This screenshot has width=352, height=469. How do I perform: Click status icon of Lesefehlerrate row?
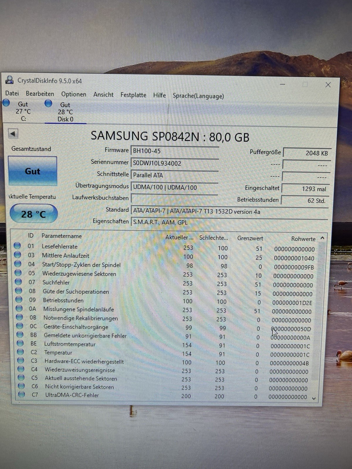tap(17, 246)
